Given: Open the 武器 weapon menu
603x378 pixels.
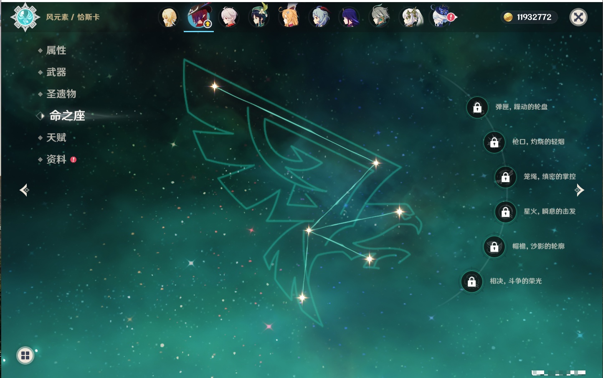Looking at the screenshot, I should click(56, 72).
